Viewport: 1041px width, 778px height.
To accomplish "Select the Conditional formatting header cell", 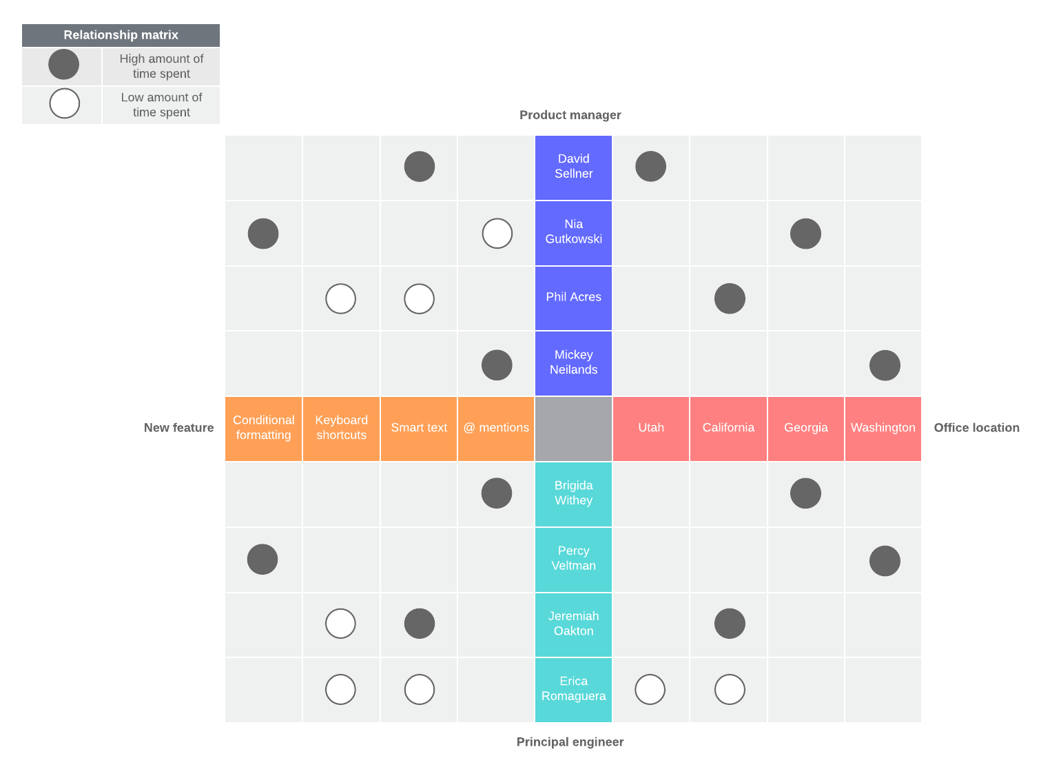I will click(263, 428).
